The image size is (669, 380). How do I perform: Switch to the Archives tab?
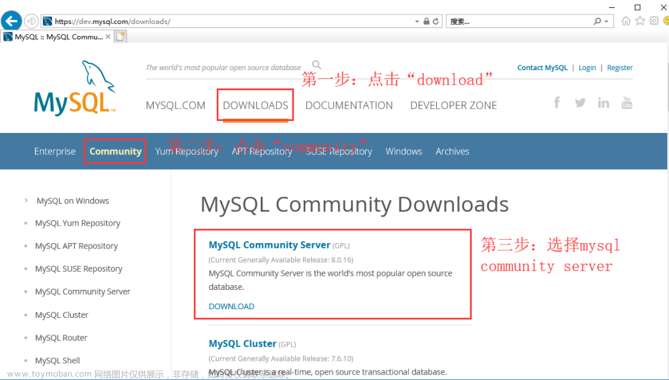452,151
